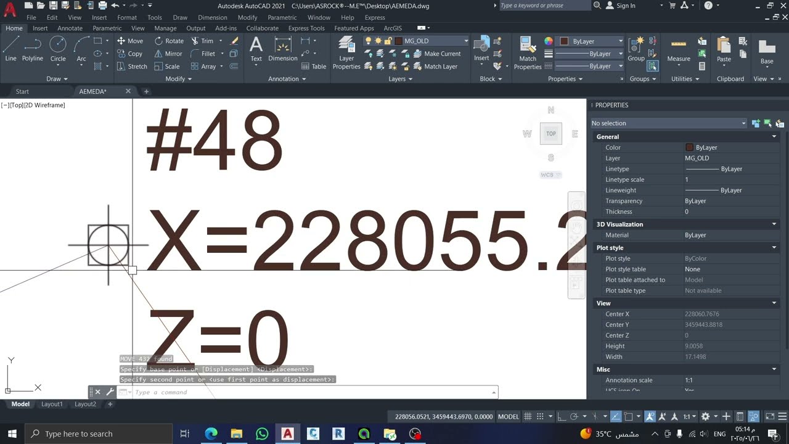Image resolution: width=789 pixels, height=444 pixels.
Task: Click the Erase tool icon
Action: pyautogui.click(x=234, y=41)
